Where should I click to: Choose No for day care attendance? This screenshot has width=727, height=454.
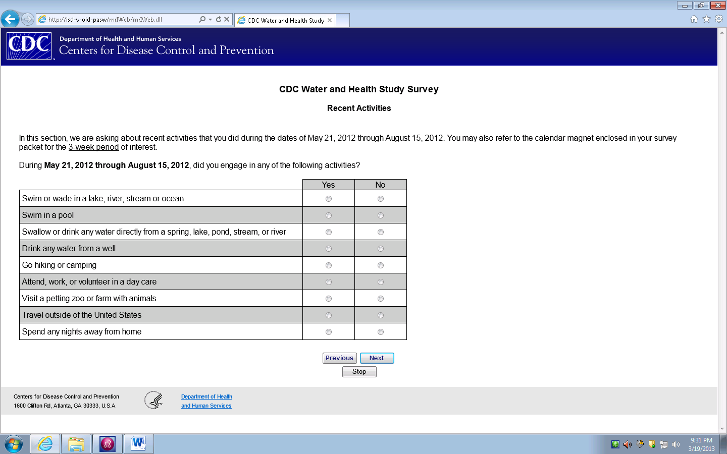381,282
